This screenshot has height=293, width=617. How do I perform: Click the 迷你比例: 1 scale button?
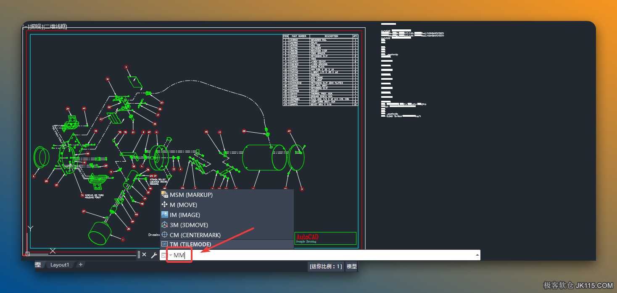[326, 266]
